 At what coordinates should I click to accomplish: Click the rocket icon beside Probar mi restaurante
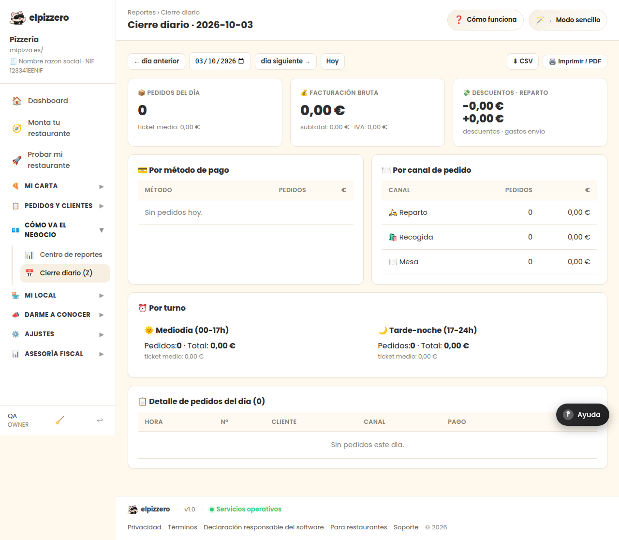[17, 160]
